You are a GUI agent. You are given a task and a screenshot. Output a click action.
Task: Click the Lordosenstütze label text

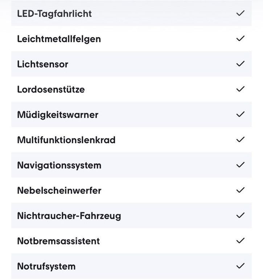(51, 89)
